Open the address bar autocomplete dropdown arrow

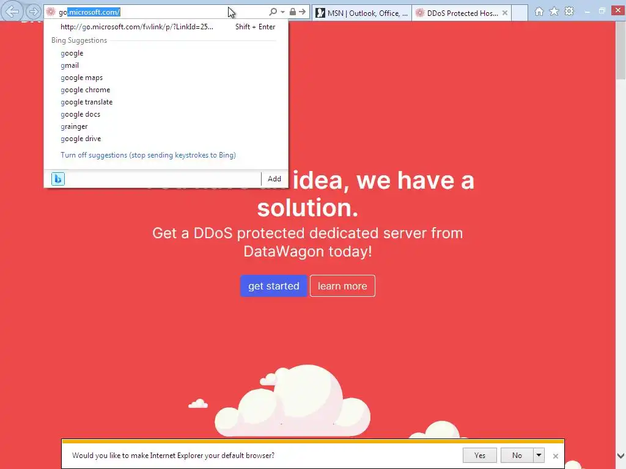[x=282, y=12]
